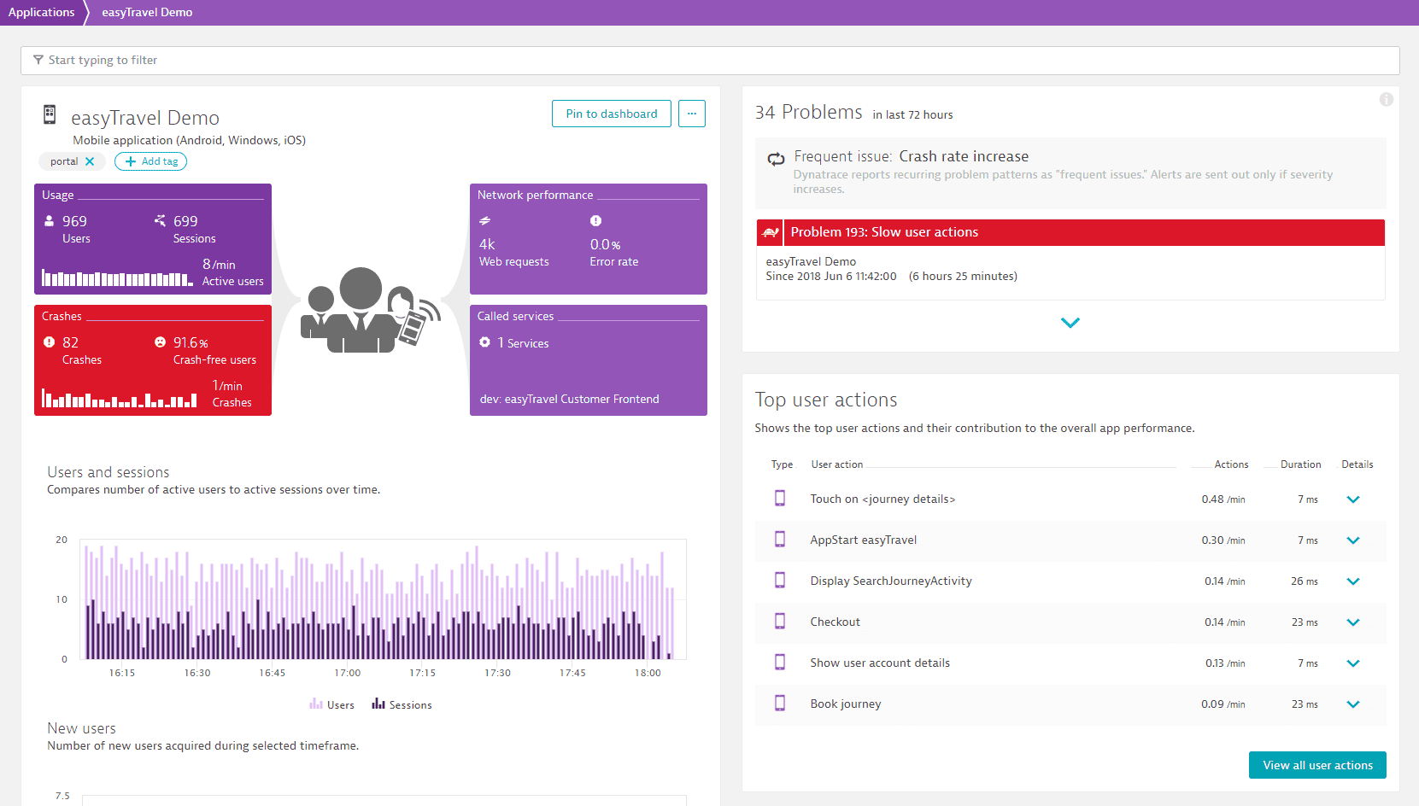Click the Users person icon in Usage tile

pos(49,220)
